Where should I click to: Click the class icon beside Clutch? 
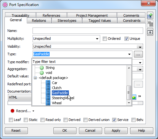(48, 88)
